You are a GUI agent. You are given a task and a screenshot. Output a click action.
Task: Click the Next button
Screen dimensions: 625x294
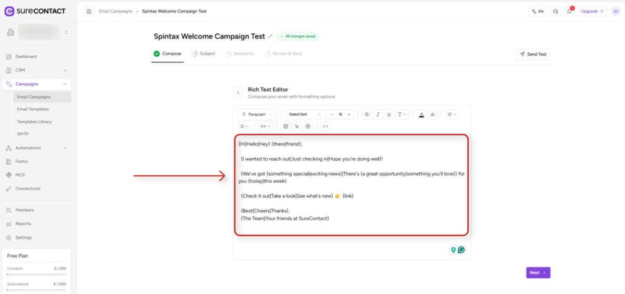538,273
